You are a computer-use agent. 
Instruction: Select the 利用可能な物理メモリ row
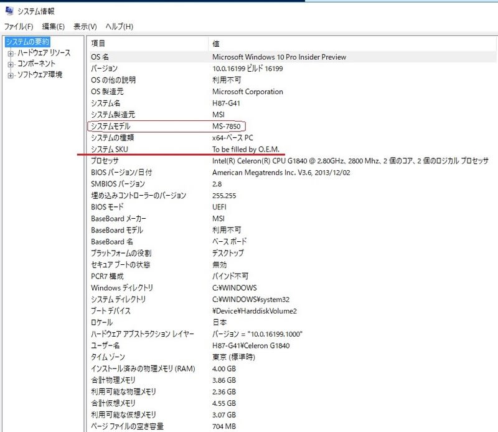pyautogui.click(x=293, y=392)
